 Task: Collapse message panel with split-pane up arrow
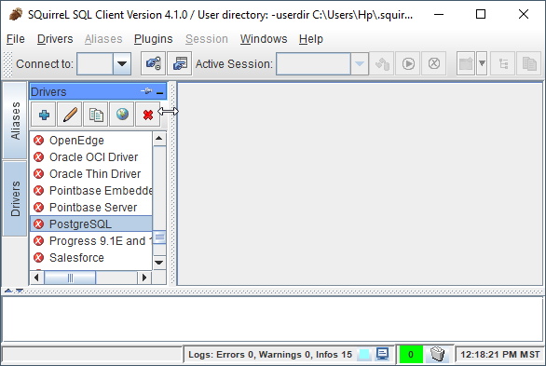coord(8,291)
